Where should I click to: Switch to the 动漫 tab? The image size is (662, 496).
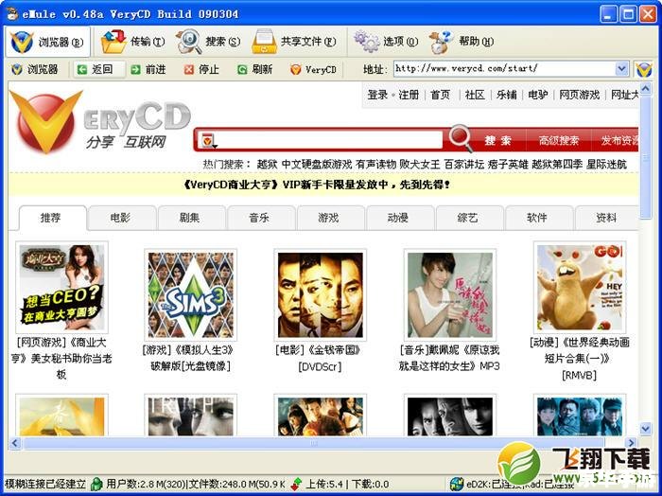pyautogui.click(x=398, y=218)
